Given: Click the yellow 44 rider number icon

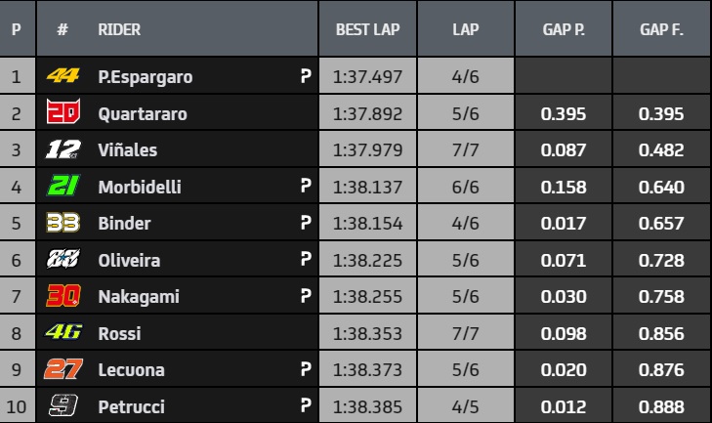Looking at the screenshot, I should pos(63,75).
